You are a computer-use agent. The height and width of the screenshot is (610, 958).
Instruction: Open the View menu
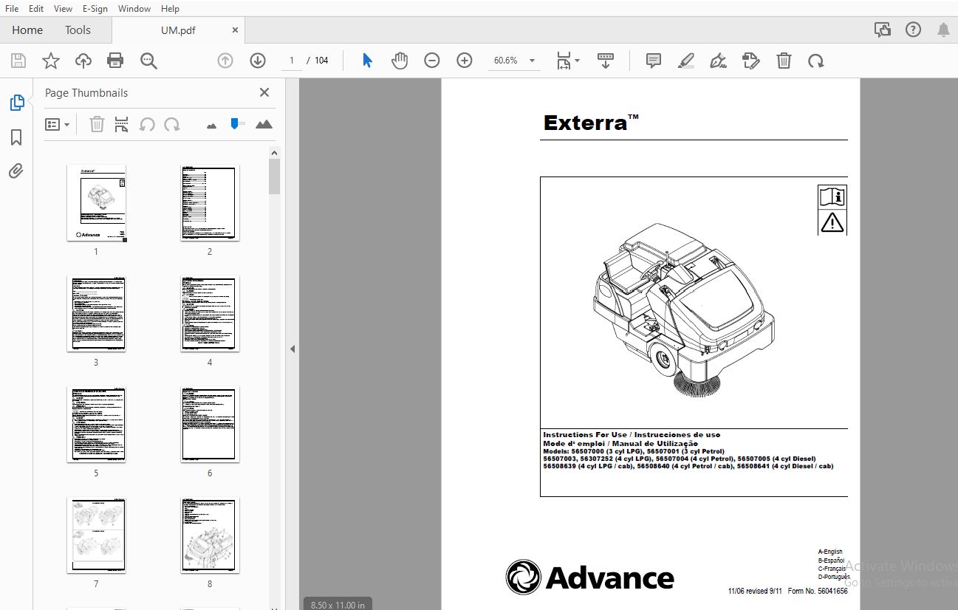click(63, 8)
